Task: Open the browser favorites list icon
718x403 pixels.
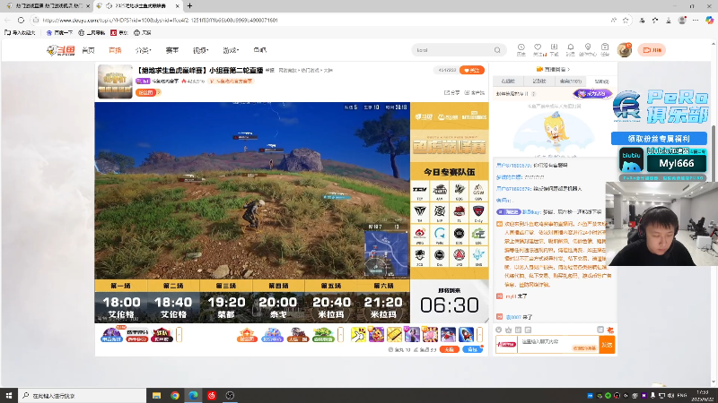Action: 655,20
